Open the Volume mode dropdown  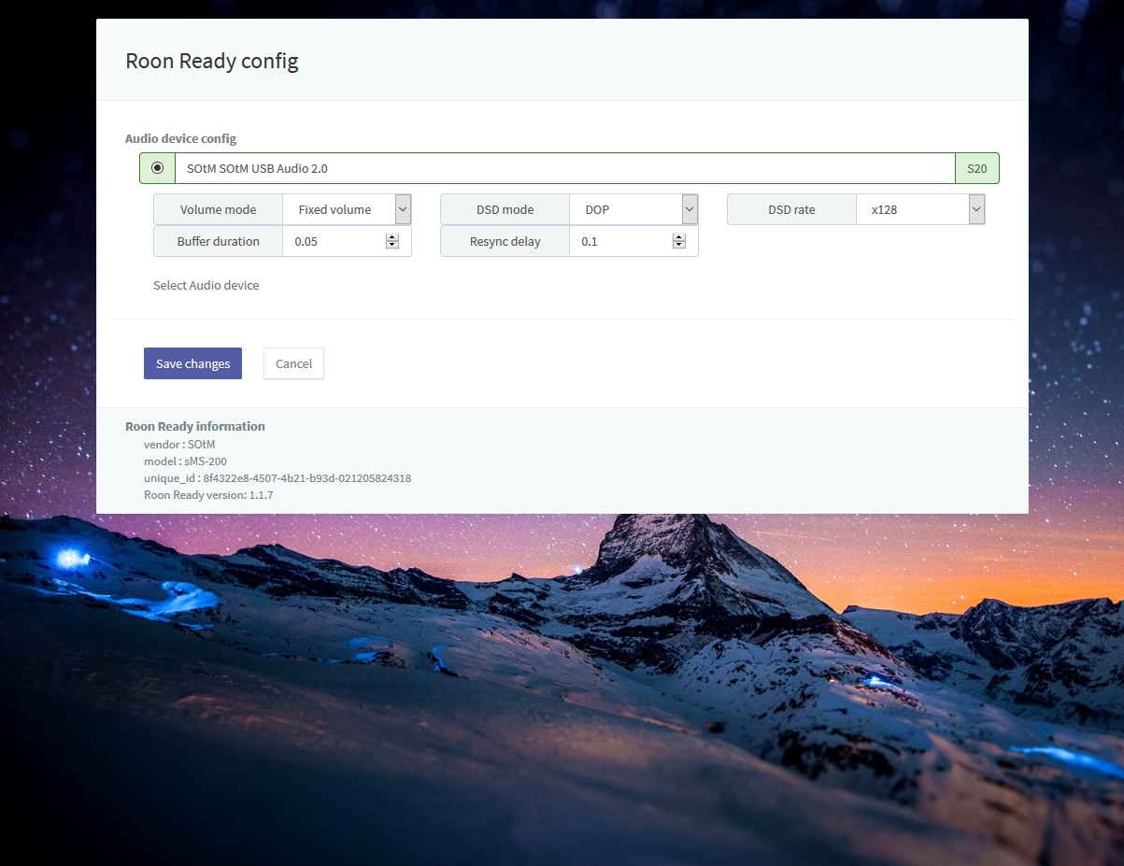tap(347, 209)
